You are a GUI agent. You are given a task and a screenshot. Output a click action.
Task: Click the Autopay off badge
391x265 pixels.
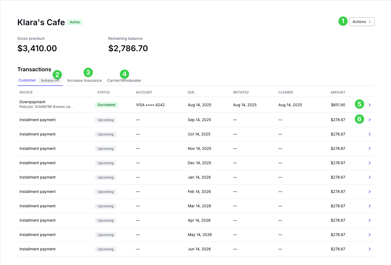[x=50, y=80]
